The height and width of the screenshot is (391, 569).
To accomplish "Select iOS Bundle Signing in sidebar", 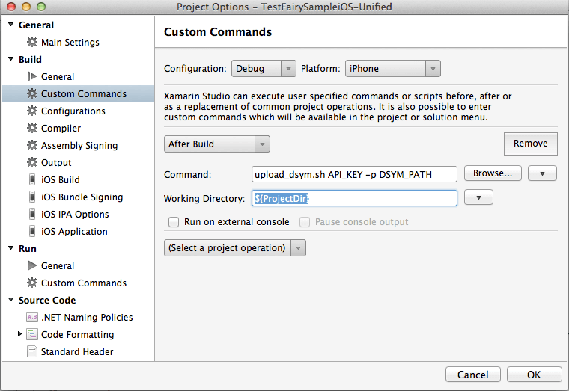I will click(x=82, y=197).
